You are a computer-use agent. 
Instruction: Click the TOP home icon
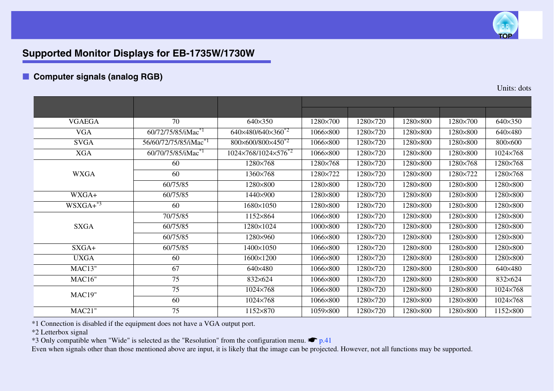pos(505,25)
